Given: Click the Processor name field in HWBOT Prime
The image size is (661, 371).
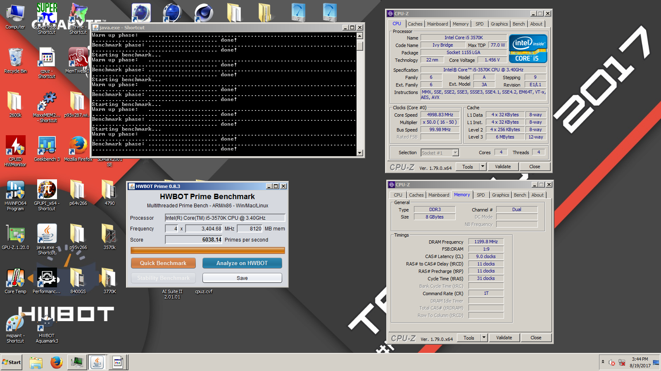Looking at the screenshot, I should (225, 218).
